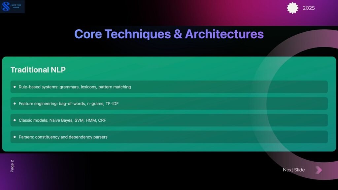Click the bullet dot beside Rule-based systems

pos(15,87)
